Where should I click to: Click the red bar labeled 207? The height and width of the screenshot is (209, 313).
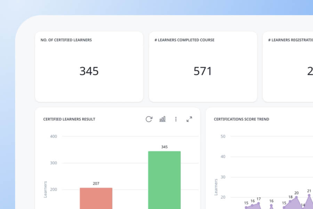[96, 199]
